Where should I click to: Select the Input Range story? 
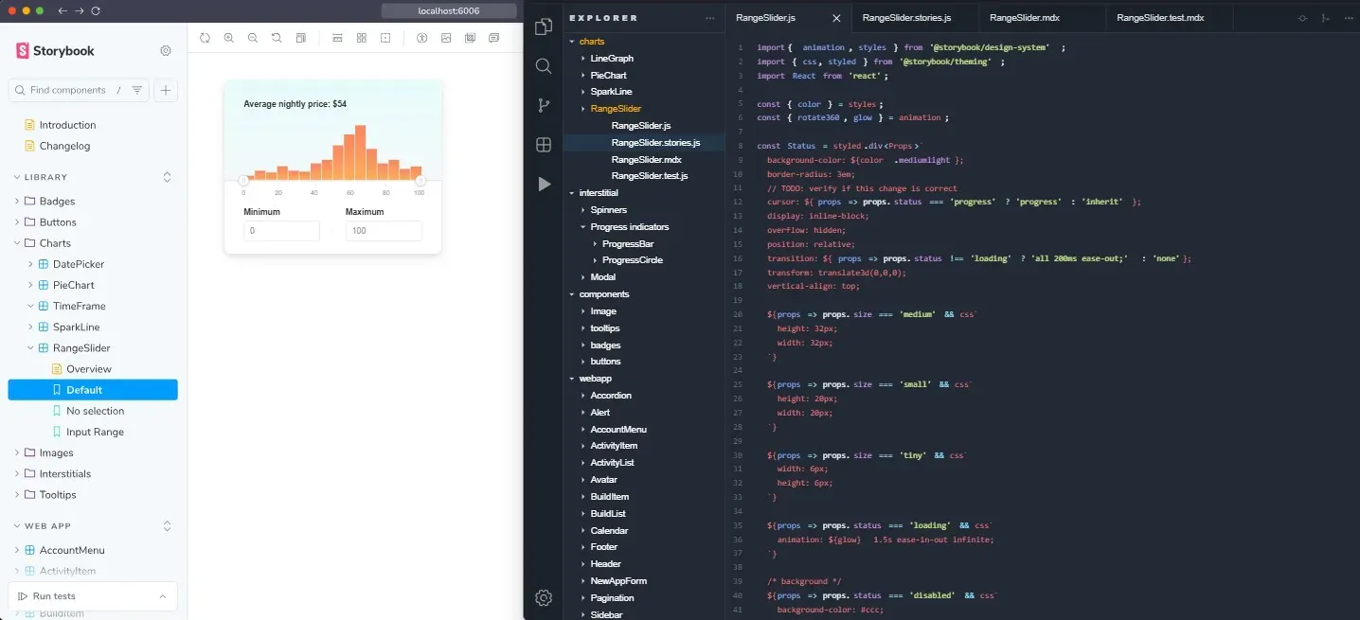93,432
